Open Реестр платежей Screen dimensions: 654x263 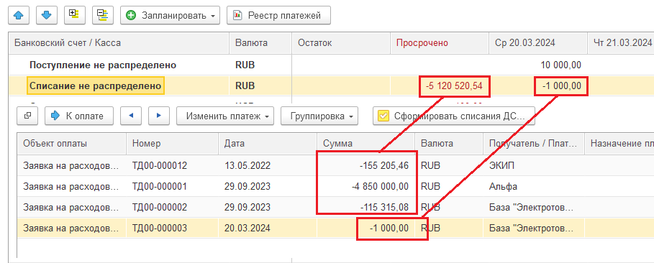tap(278, 16)
